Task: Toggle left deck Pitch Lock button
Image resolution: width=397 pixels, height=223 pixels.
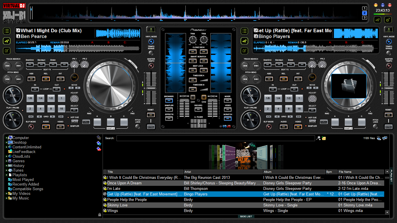Action: point(138,127)
